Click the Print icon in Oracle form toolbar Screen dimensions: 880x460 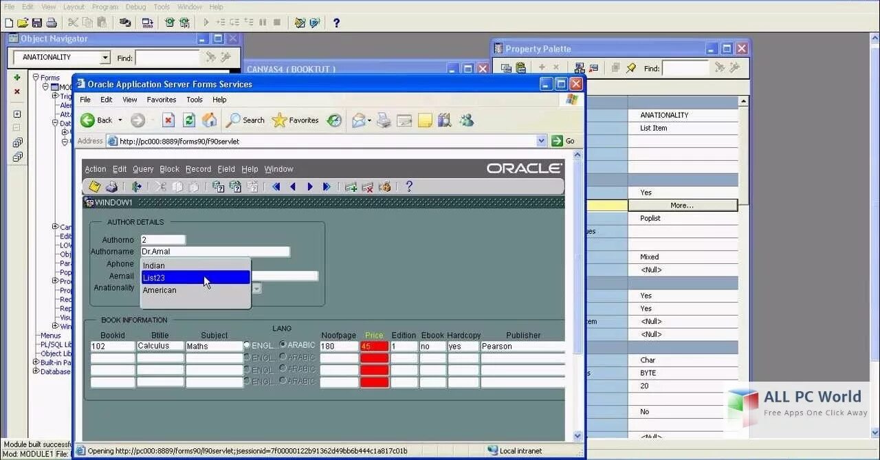[111, 186]
